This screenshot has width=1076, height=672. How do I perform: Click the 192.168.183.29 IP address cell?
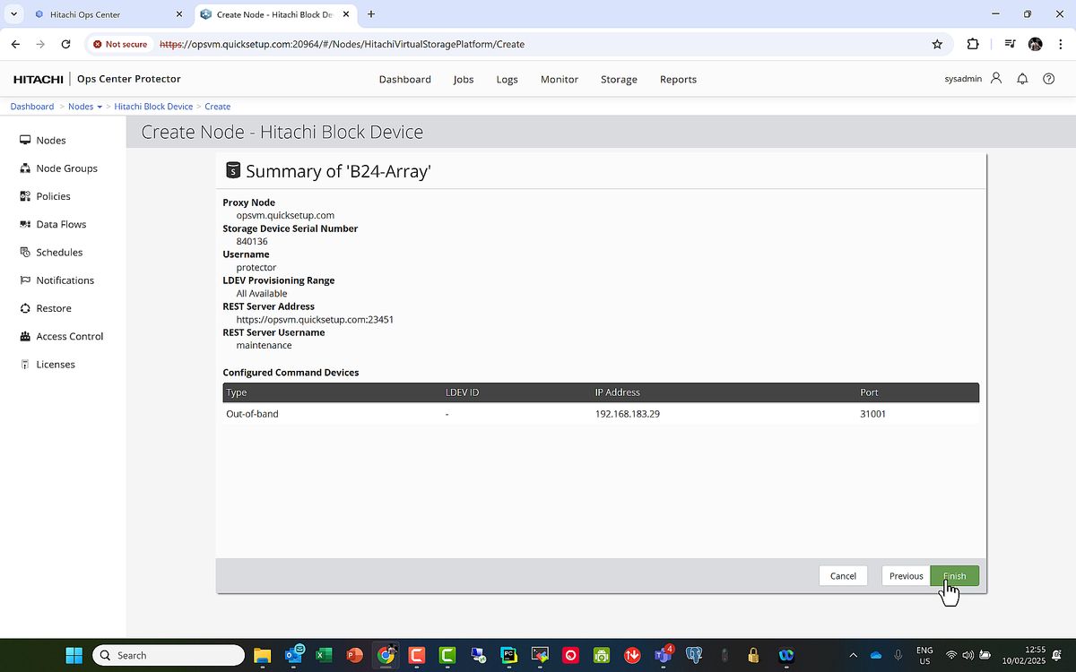628,414
